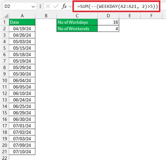
Task: Click the Select All corner triangle
Action: [6, 16]
